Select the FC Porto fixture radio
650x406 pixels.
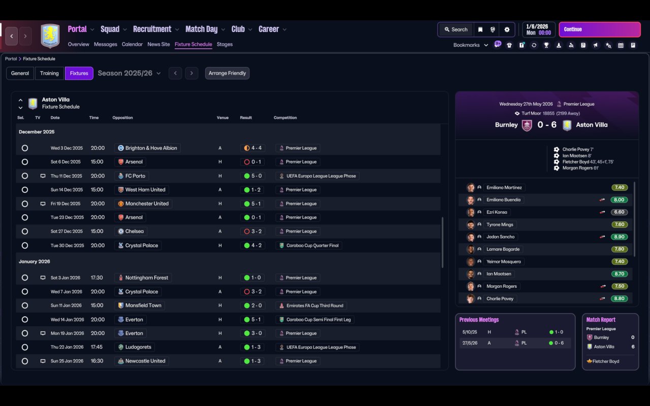click(x=25, y=176)
